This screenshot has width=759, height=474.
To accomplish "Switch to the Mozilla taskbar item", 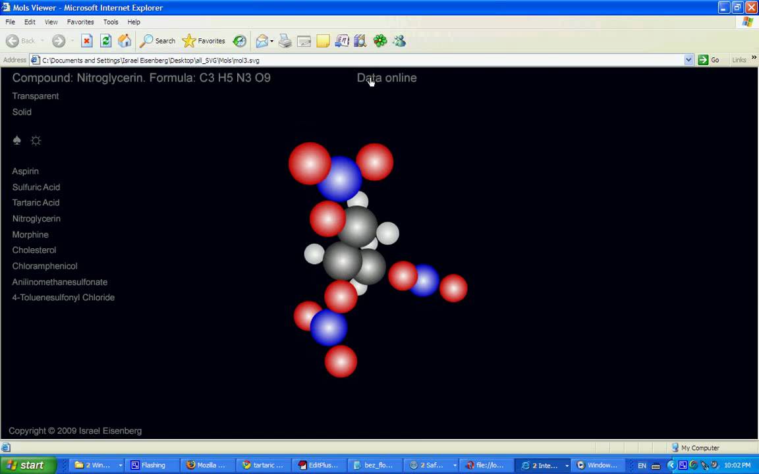I will tap(209, 465).
